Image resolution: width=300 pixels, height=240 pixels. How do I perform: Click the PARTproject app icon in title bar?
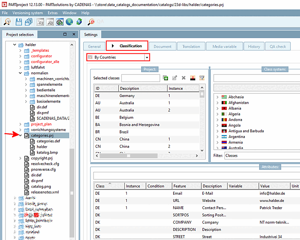tap(4, 4)
